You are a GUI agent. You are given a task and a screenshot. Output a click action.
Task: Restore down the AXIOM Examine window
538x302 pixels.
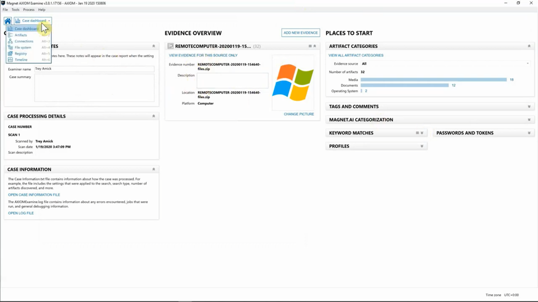tap(518, 3)
